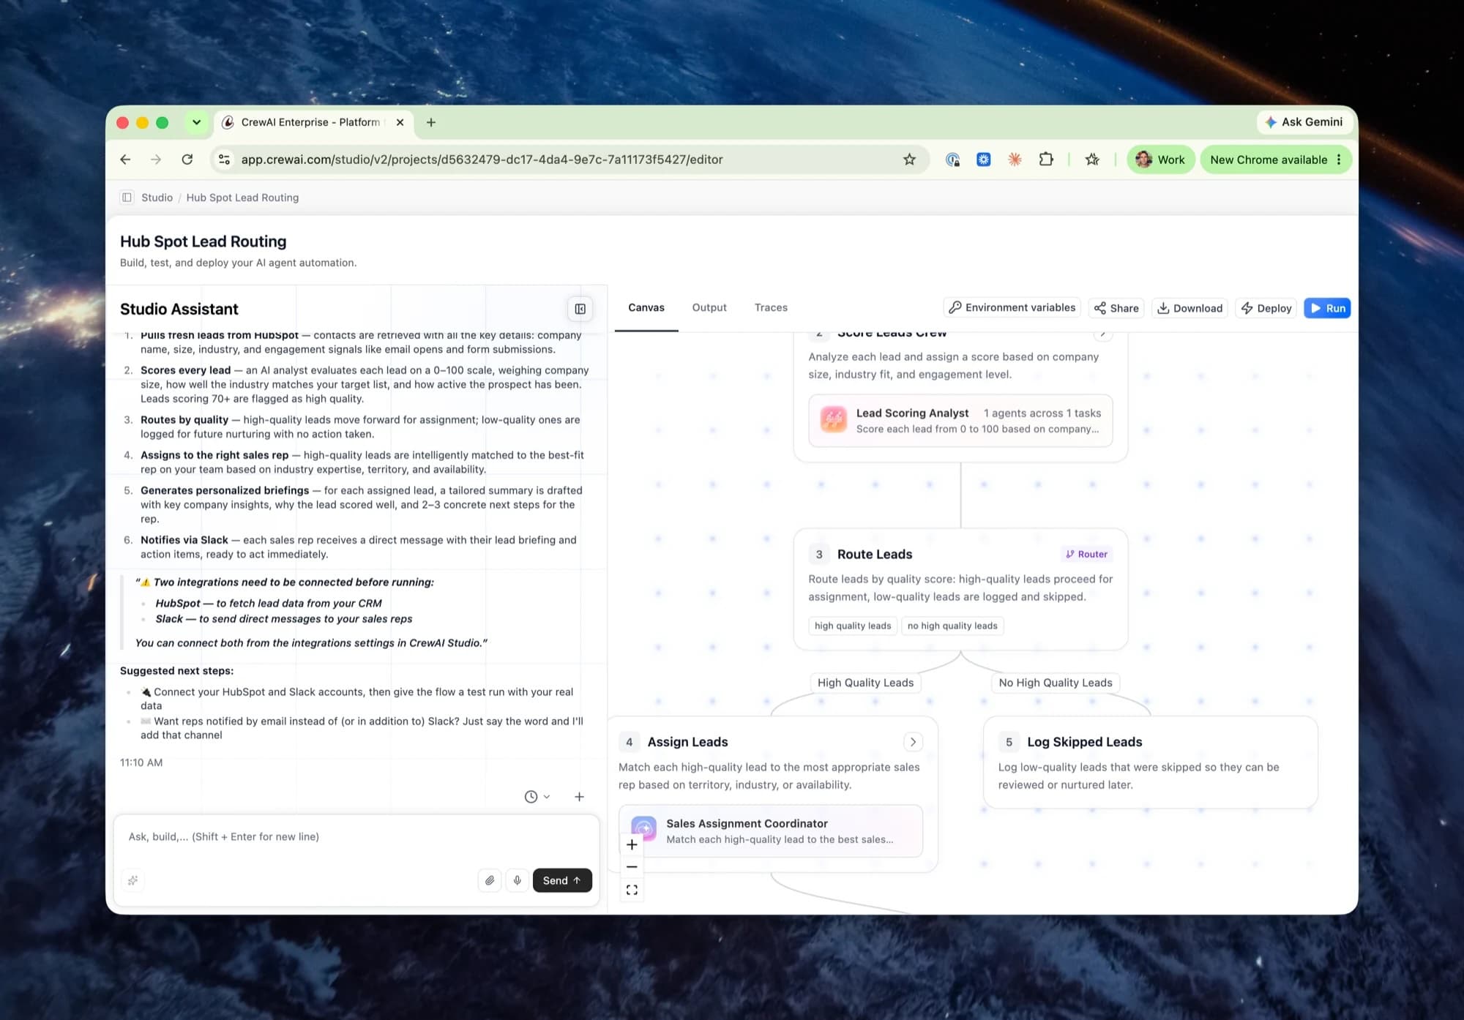Click the high quality leads tag
The height and width of the screenshot is (1020, 1464).
pos(853,626)
